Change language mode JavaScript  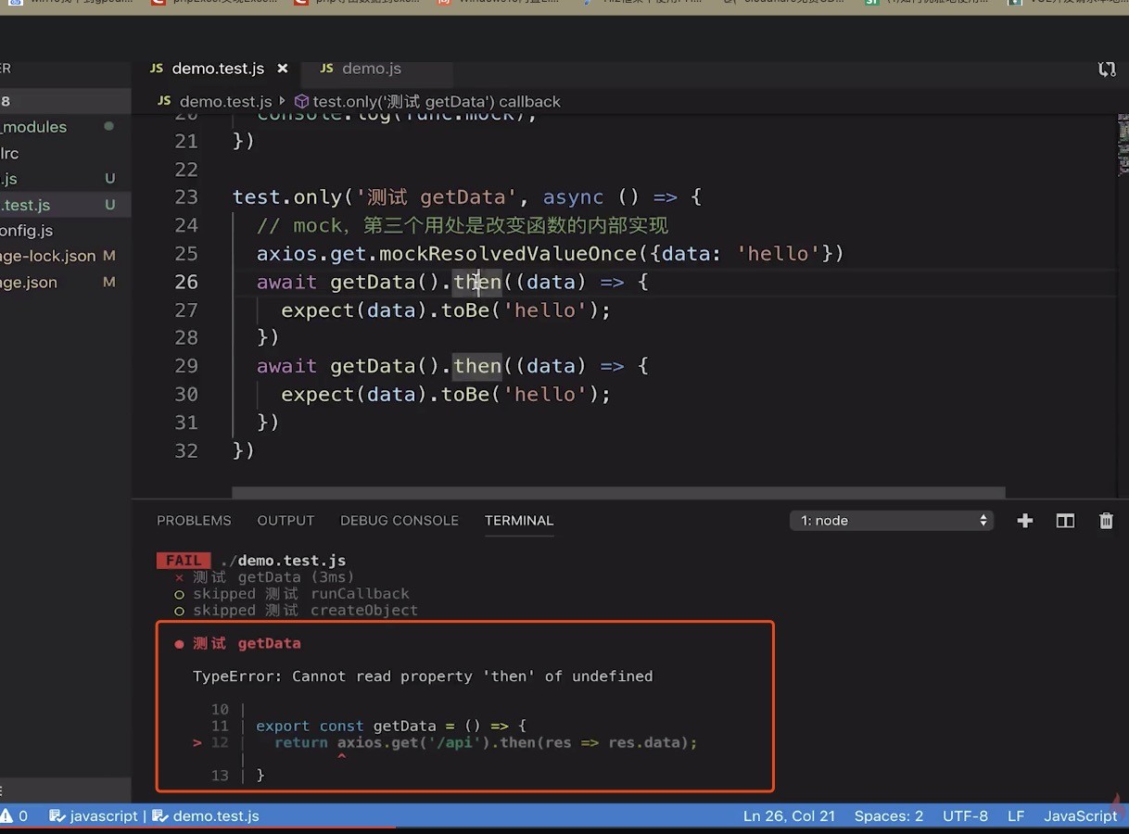pos(1081,816)
